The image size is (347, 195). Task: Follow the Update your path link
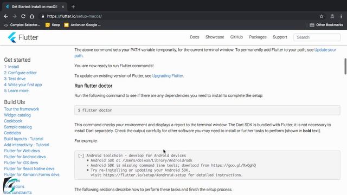(325, 50)
